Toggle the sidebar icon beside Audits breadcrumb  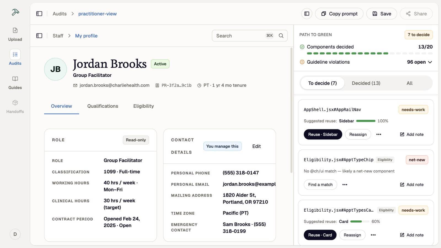tap(39, 14)
